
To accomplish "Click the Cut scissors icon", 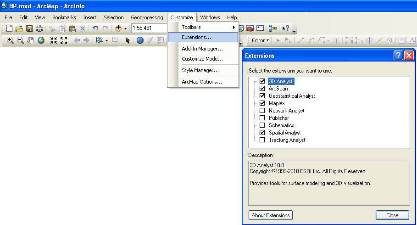I will pyautogui.click(x=52, y=28).
